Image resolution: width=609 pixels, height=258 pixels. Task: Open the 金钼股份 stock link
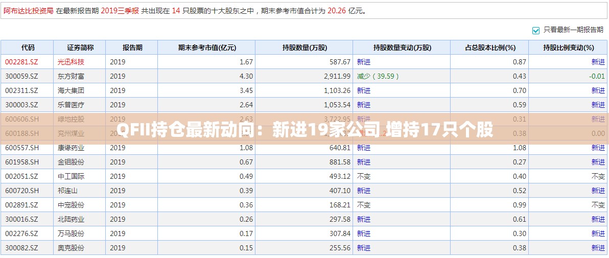(71, 162)
